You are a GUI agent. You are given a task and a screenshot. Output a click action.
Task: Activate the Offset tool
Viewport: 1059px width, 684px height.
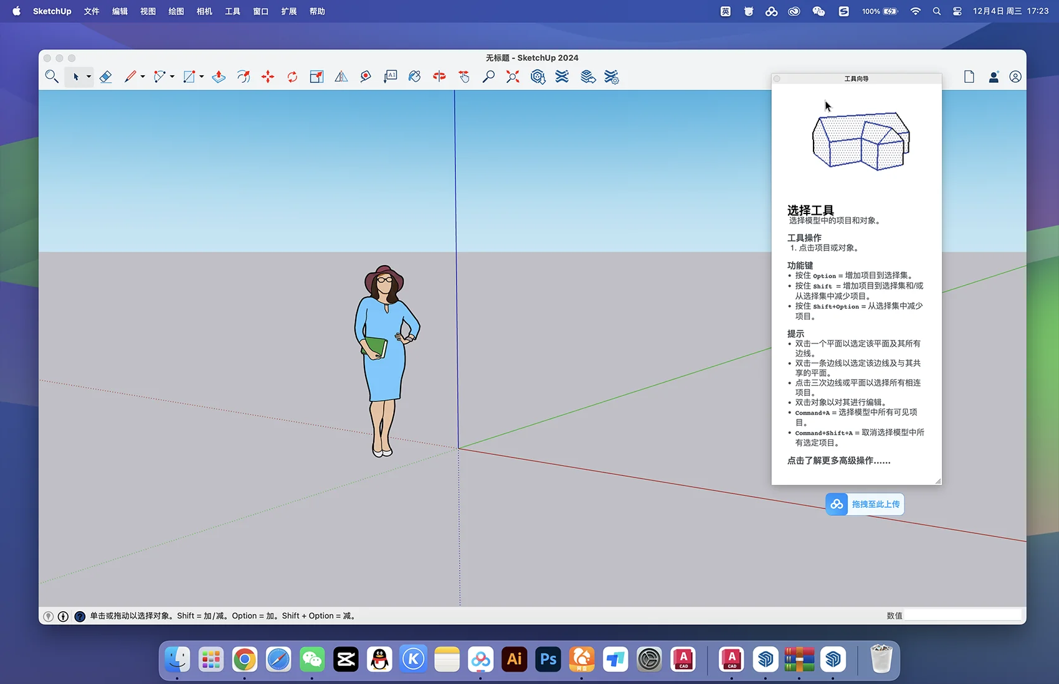(244, 77)
